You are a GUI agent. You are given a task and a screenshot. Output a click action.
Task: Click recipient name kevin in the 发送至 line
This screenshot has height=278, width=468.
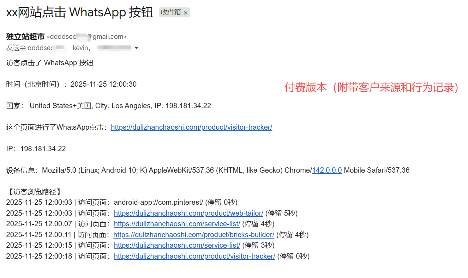(x=82, y=48)
